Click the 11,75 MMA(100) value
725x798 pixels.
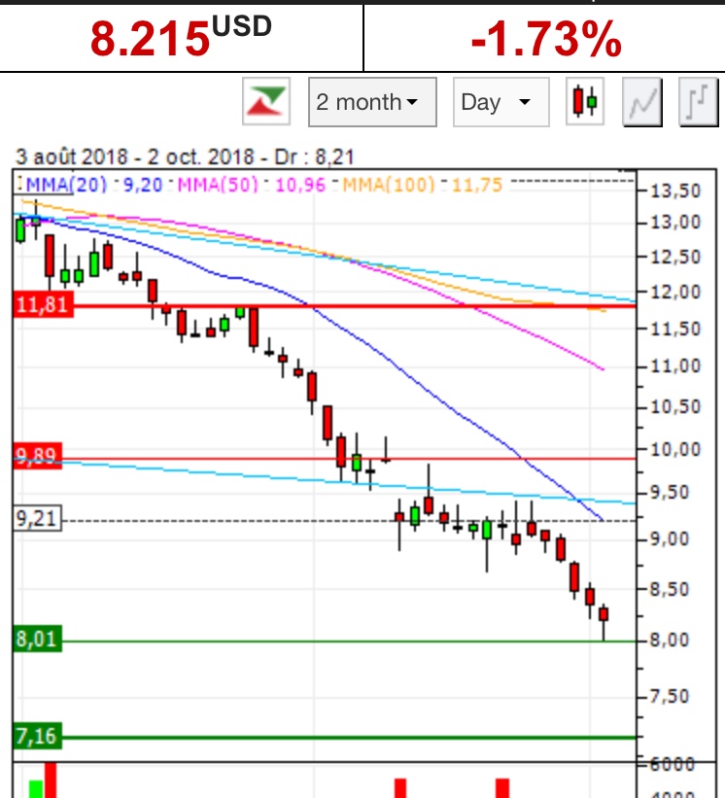coord(477,185)
